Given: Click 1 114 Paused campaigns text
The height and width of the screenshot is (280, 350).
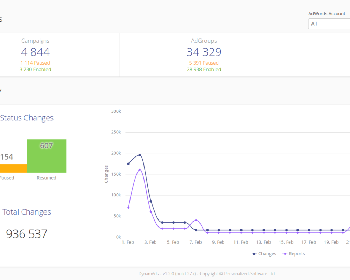Looking at the screenshot, I should tap(35, 63).
